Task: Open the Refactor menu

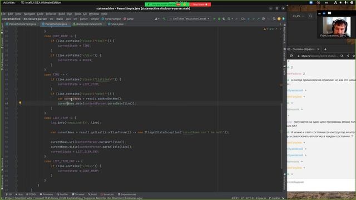Action: pyautogui.click(x=51, y=14)
